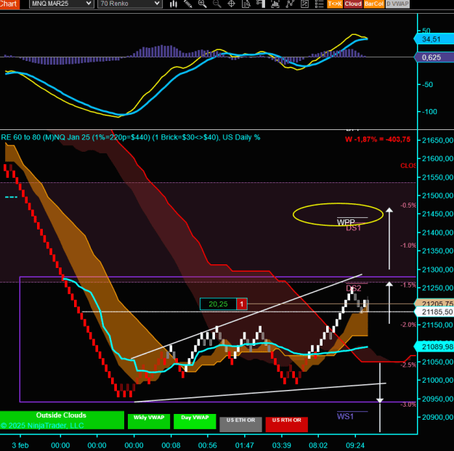Image resolution: width=454 pixels, height=451 pixels.
Task: Click the 00:56 time axis label
Action: coord(208,445)
